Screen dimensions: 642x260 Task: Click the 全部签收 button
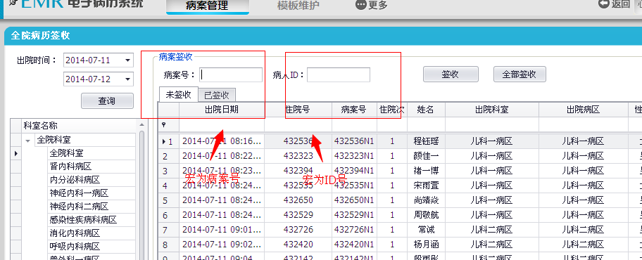coord(520,74)
